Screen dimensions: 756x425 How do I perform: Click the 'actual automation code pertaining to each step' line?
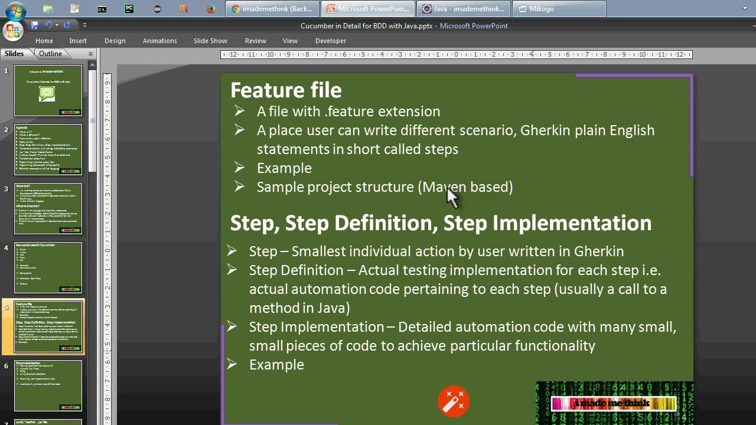tap(458, 289)
